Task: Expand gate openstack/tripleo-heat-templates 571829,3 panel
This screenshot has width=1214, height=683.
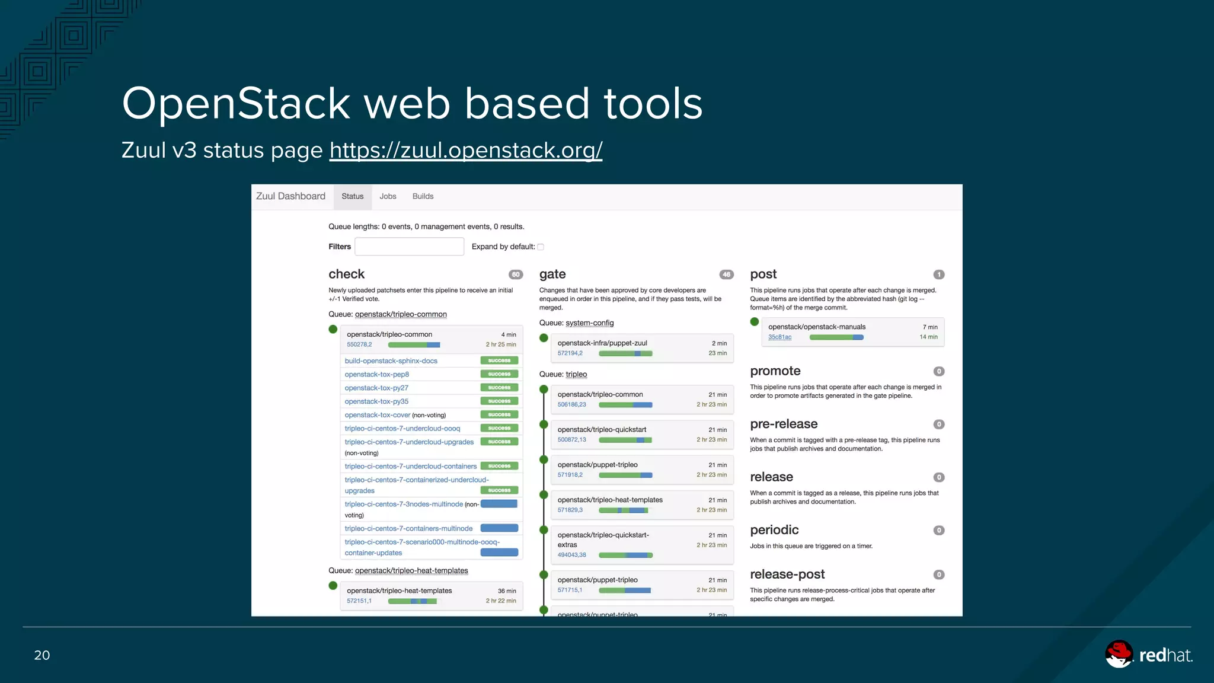Action: tap(643, 505)
